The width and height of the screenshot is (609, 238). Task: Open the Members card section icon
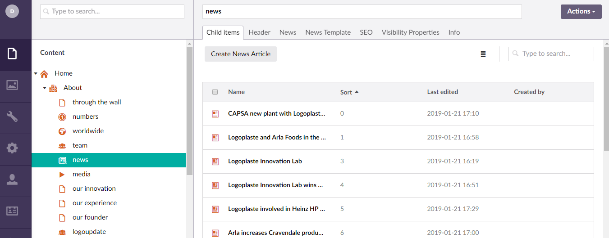point(12,211)
